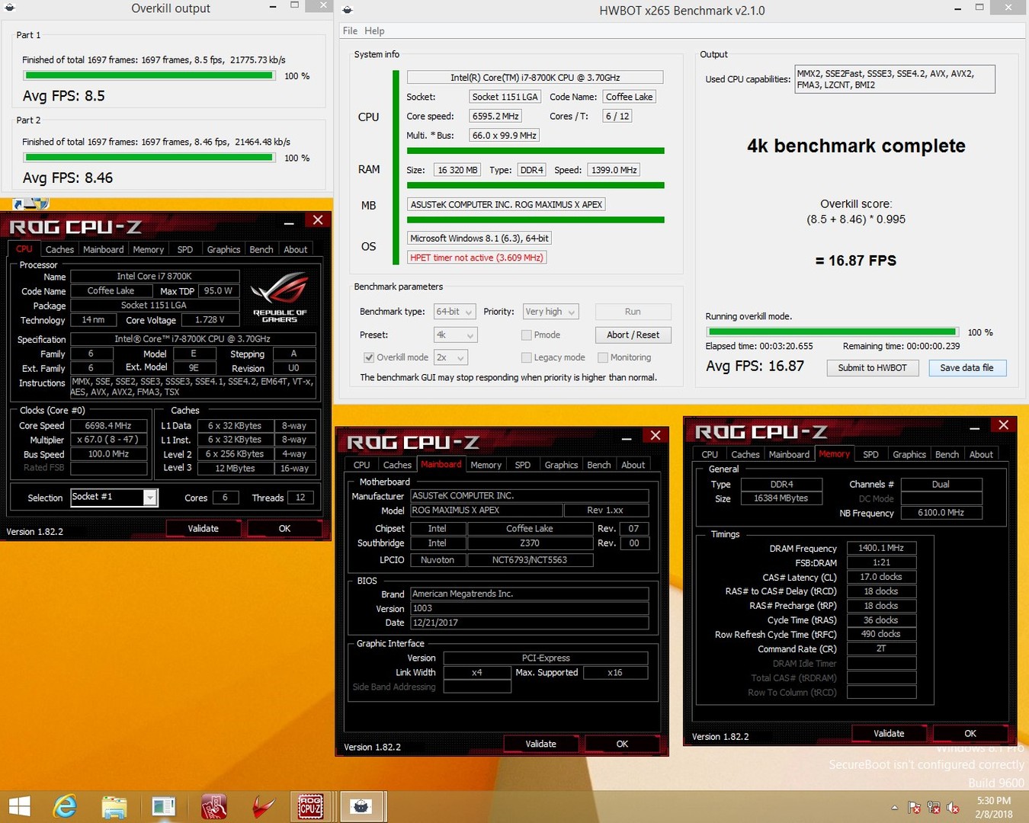
Task: Select About tab in the CPU-Z motherboard window
Action: click(633, 465)
